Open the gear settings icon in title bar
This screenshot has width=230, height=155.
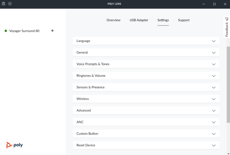point(10,4)
